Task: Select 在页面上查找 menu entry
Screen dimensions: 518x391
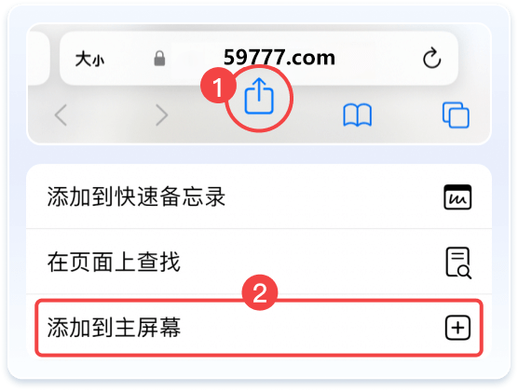Action: (259, 262)
